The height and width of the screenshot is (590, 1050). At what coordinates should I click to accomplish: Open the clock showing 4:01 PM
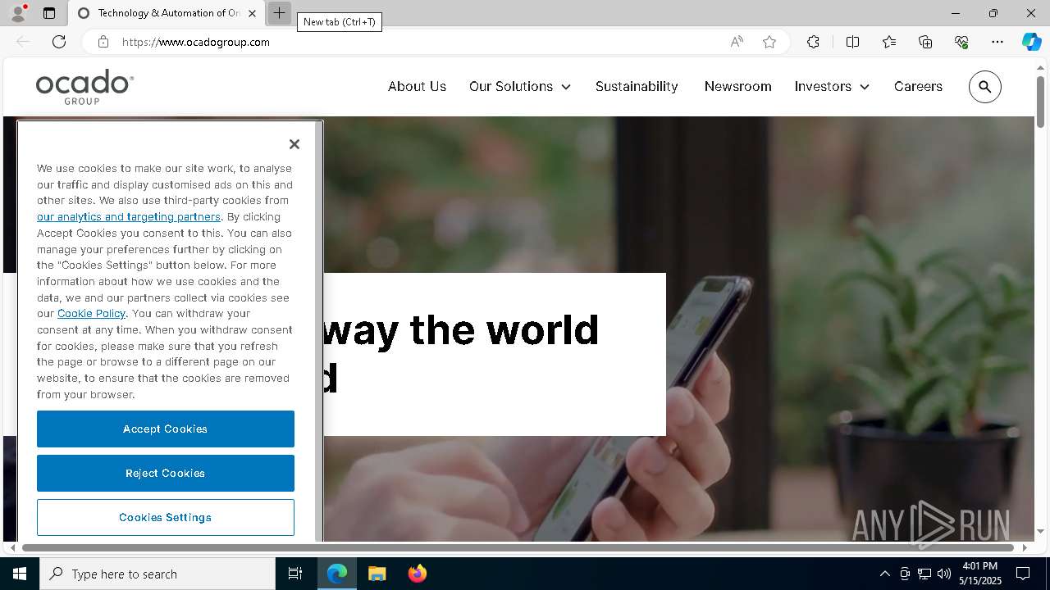coord(980,574)
